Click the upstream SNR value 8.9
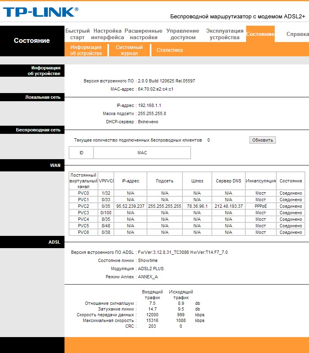Image resolution: width=309 pixels, height=353 pixels. (x=181, y=304)
